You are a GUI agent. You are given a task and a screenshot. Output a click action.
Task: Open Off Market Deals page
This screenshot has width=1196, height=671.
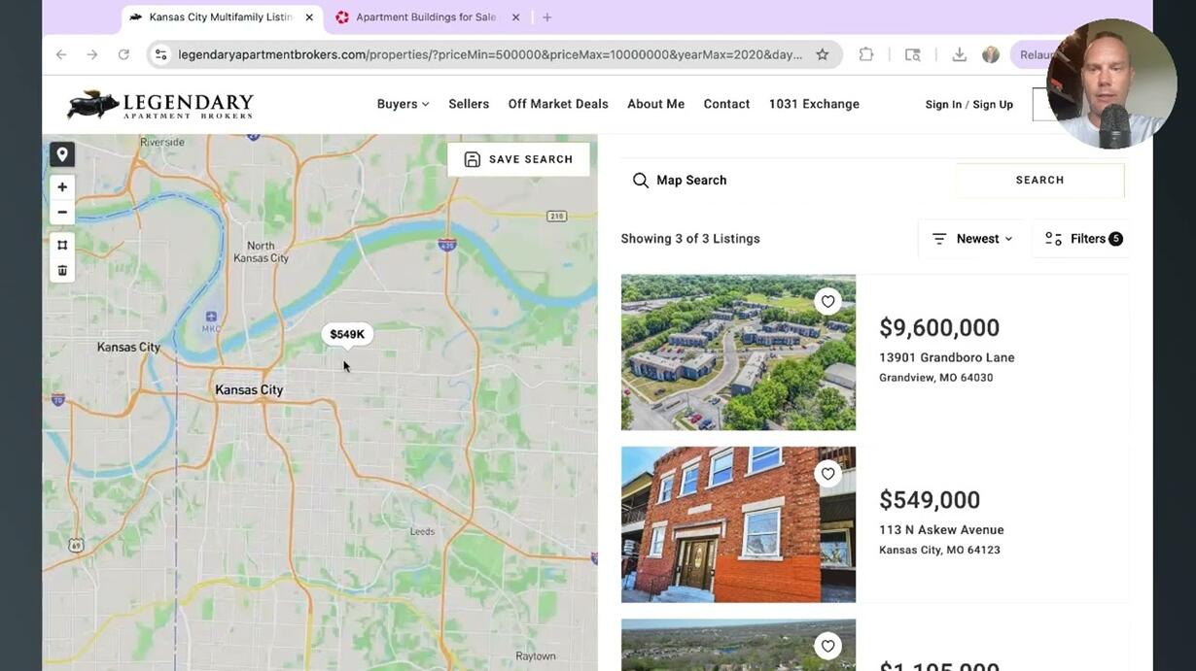558,104
